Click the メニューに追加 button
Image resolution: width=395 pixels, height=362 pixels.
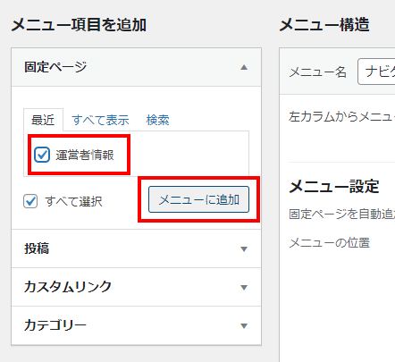coord(198,199)
